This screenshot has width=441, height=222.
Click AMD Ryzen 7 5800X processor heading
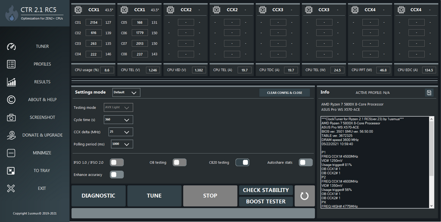coord(352,104)
